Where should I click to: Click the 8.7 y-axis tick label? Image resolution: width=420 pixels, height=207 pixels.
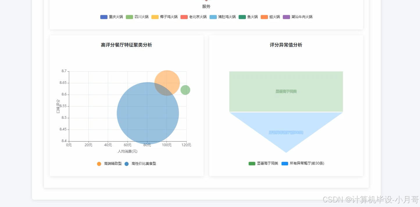tap(64, 71)
